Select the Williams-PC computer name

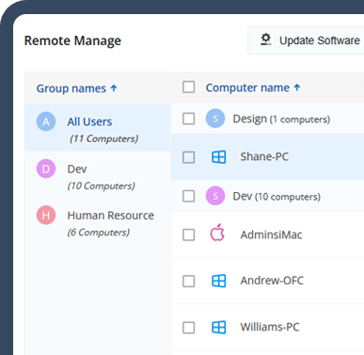pos(270,327)
